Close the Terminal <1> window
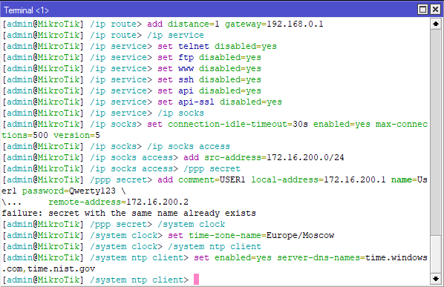444x287 pixels. [435, 10]
